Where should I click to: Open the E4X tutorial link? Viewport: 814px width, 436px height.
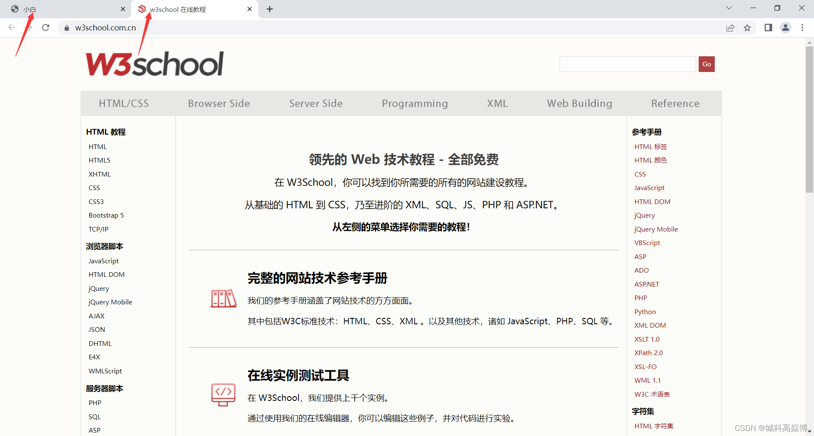pyautogui.click(x=94, y=357)
